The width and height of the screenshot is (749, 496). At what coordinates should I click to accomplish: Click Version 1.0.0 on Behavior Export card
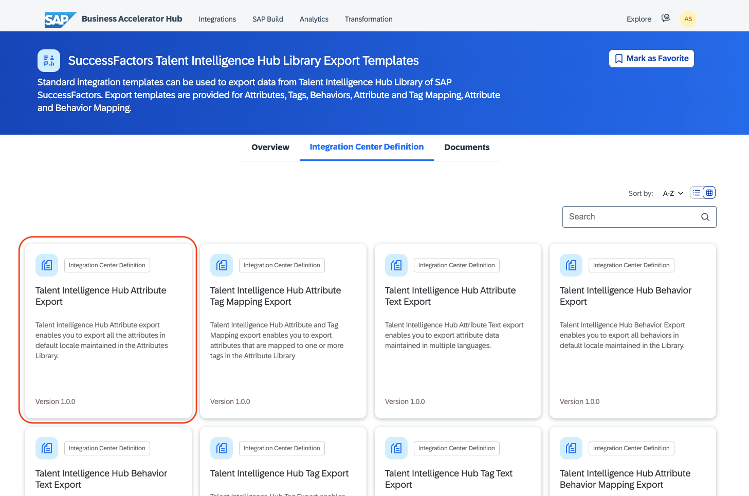click(x=580, y=401)
